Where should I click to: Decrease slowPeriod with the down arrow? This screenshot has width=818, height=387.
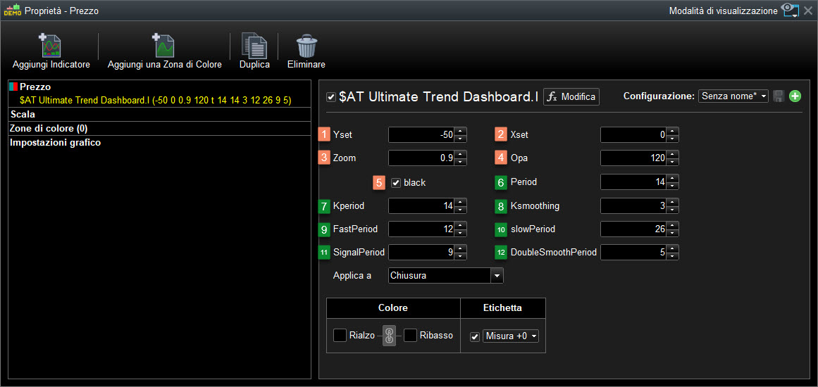[x=672, y=232]
